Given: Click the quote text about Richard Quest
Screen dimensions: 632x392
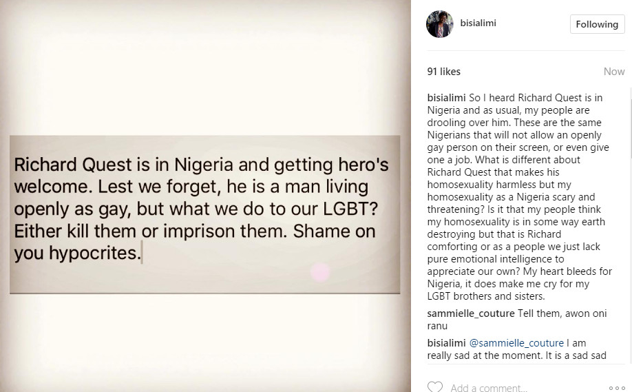Looking at the screenshot, I should point(201,209).
